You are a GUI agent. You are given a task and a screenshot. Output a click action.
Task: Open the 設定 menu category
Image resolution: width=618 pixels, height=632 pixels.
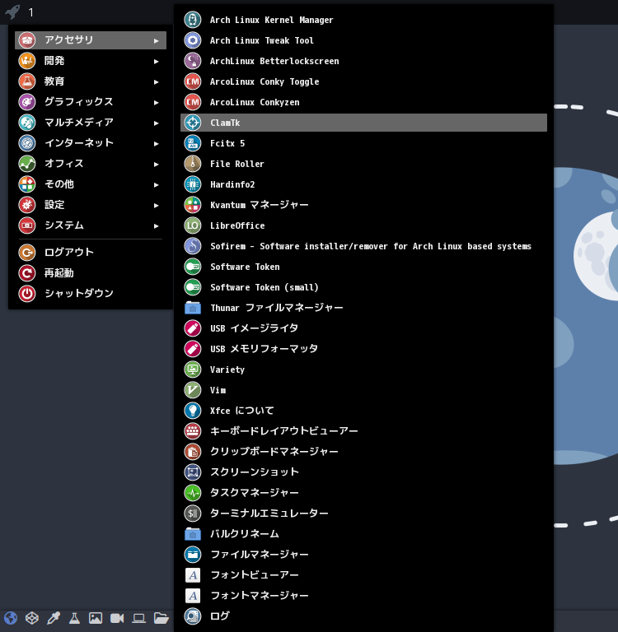pos(54,205)
